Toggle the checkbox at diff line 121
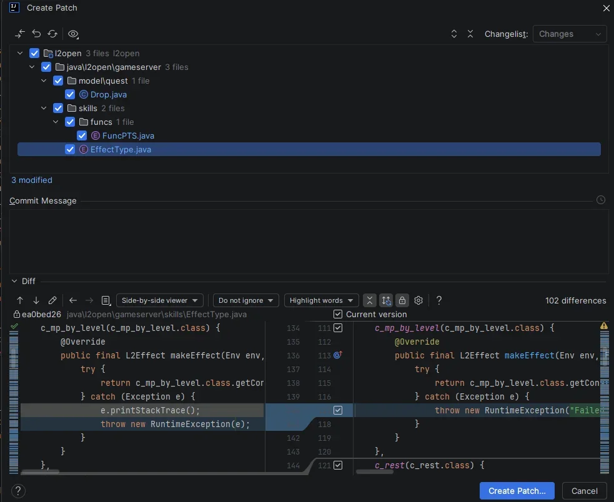614x502 pixels. click(x=338, y=465)
